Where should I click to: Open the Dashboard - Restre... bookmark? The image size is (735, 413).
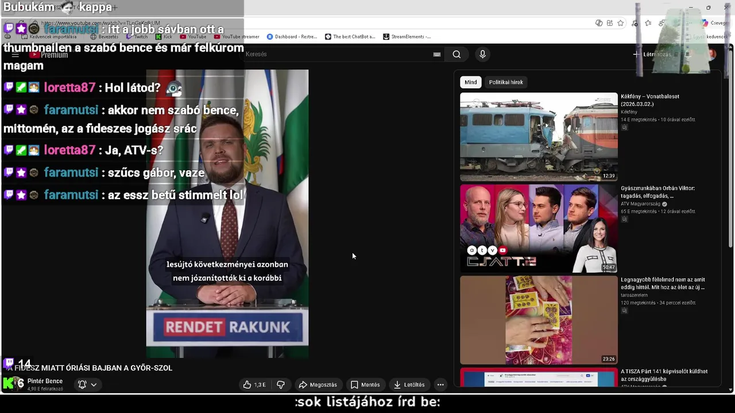292,37
